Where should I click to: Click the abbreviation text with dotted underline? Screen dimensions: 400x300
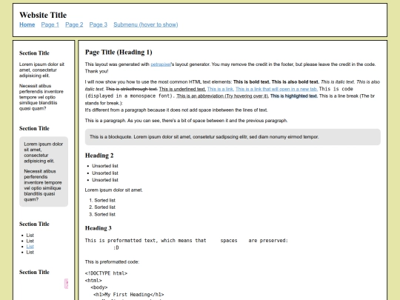pos(222,96)
